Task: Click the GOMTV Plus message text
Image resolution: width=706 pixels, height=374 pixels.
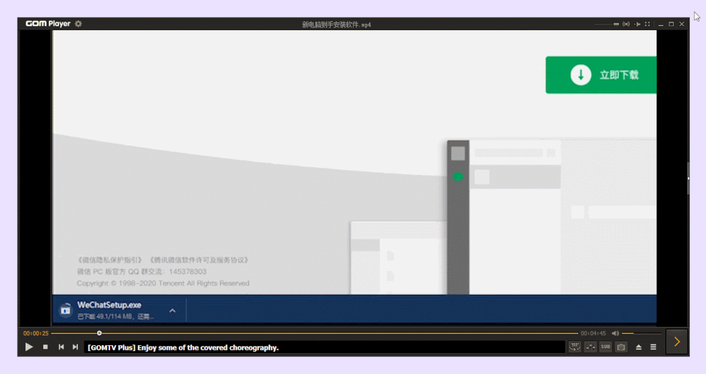Action: (183, 347)
